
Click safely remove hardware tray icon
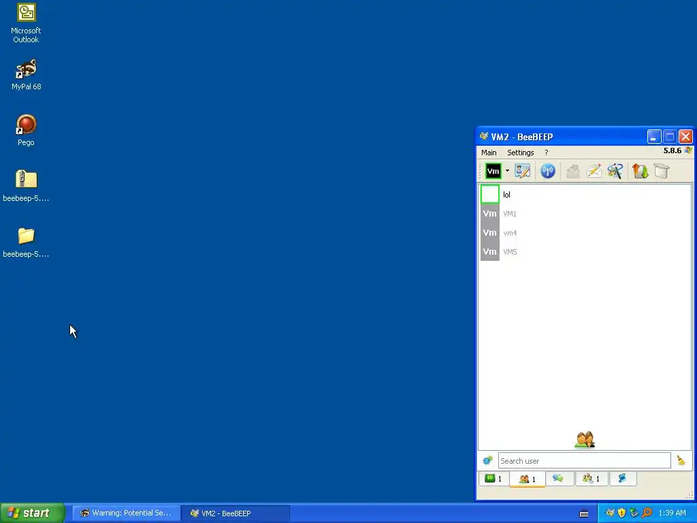coord(634,513)
